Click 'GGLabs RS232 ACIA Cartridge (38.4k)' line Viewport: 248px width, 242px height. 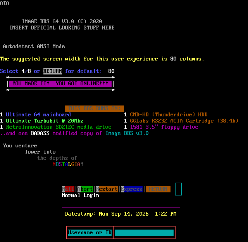tap(184, 121)
